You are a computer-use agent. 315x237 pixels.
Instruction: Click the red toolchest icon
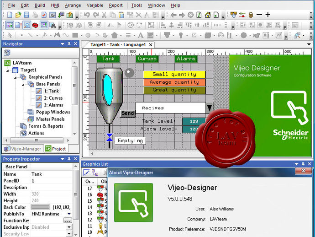[35, 25]
